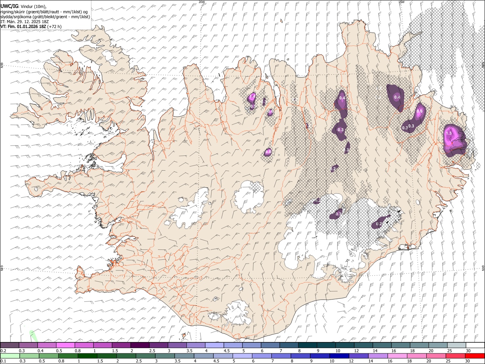Click the pink lower legend swatch between 18 and 20
485x364 pixels.
(x=416, y=356)
